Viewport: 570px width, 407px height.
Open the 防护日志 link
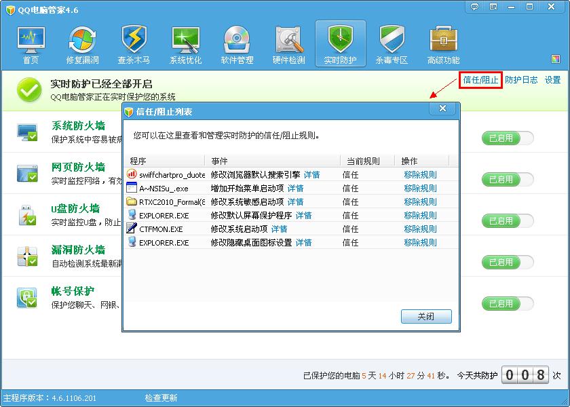pyautogui.click(x=521, y=80)
